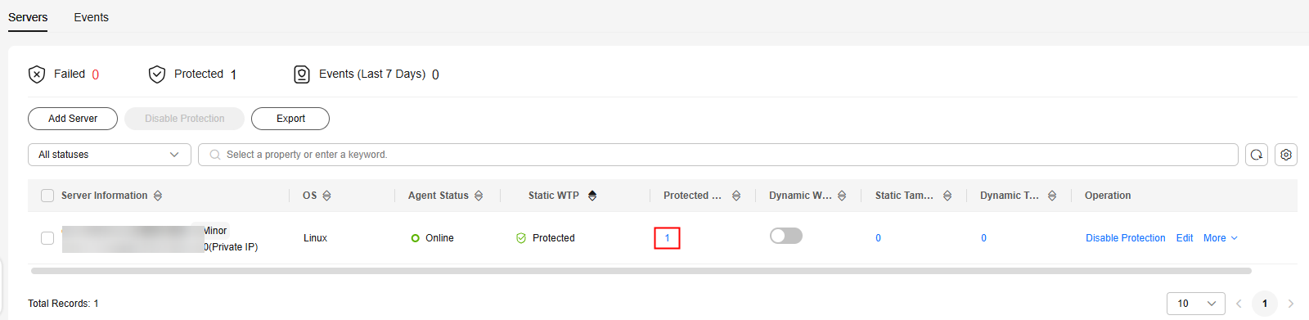The image size is (1309, 320).
Task: Click the Failed shield icon
Action: [x=37, y=74]
